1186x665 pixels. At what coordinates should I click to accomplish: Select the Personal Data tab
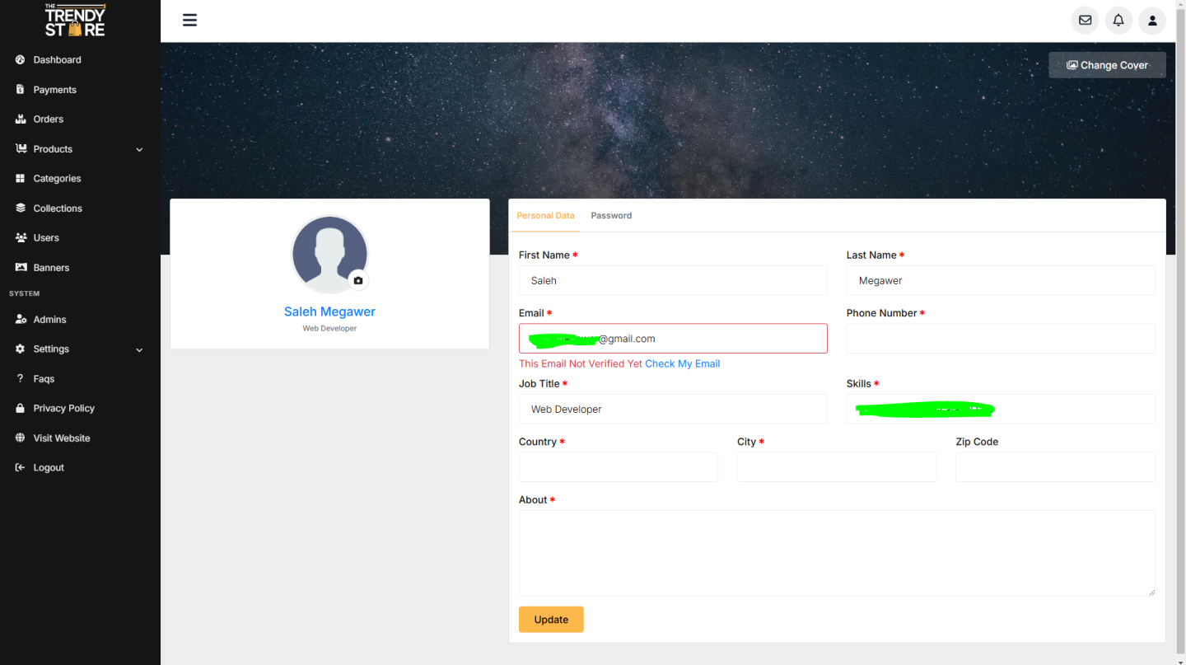[545, 216]
